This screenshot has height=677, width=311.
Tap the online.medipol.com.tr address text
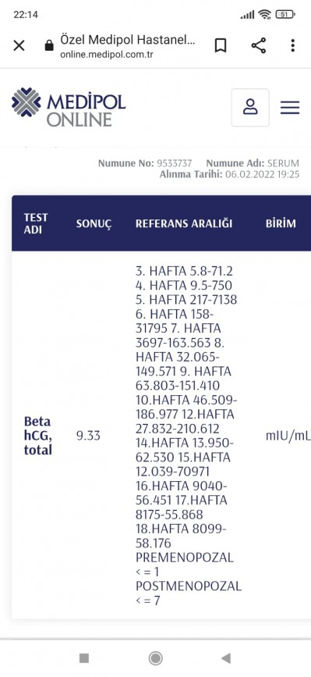pos(107,55)
